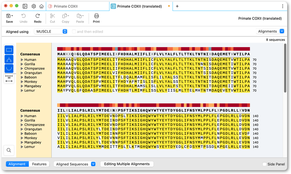Expand Chimpanzee row in first block
The height and width of the screenshot is (174, 291).
pos(22,68)
